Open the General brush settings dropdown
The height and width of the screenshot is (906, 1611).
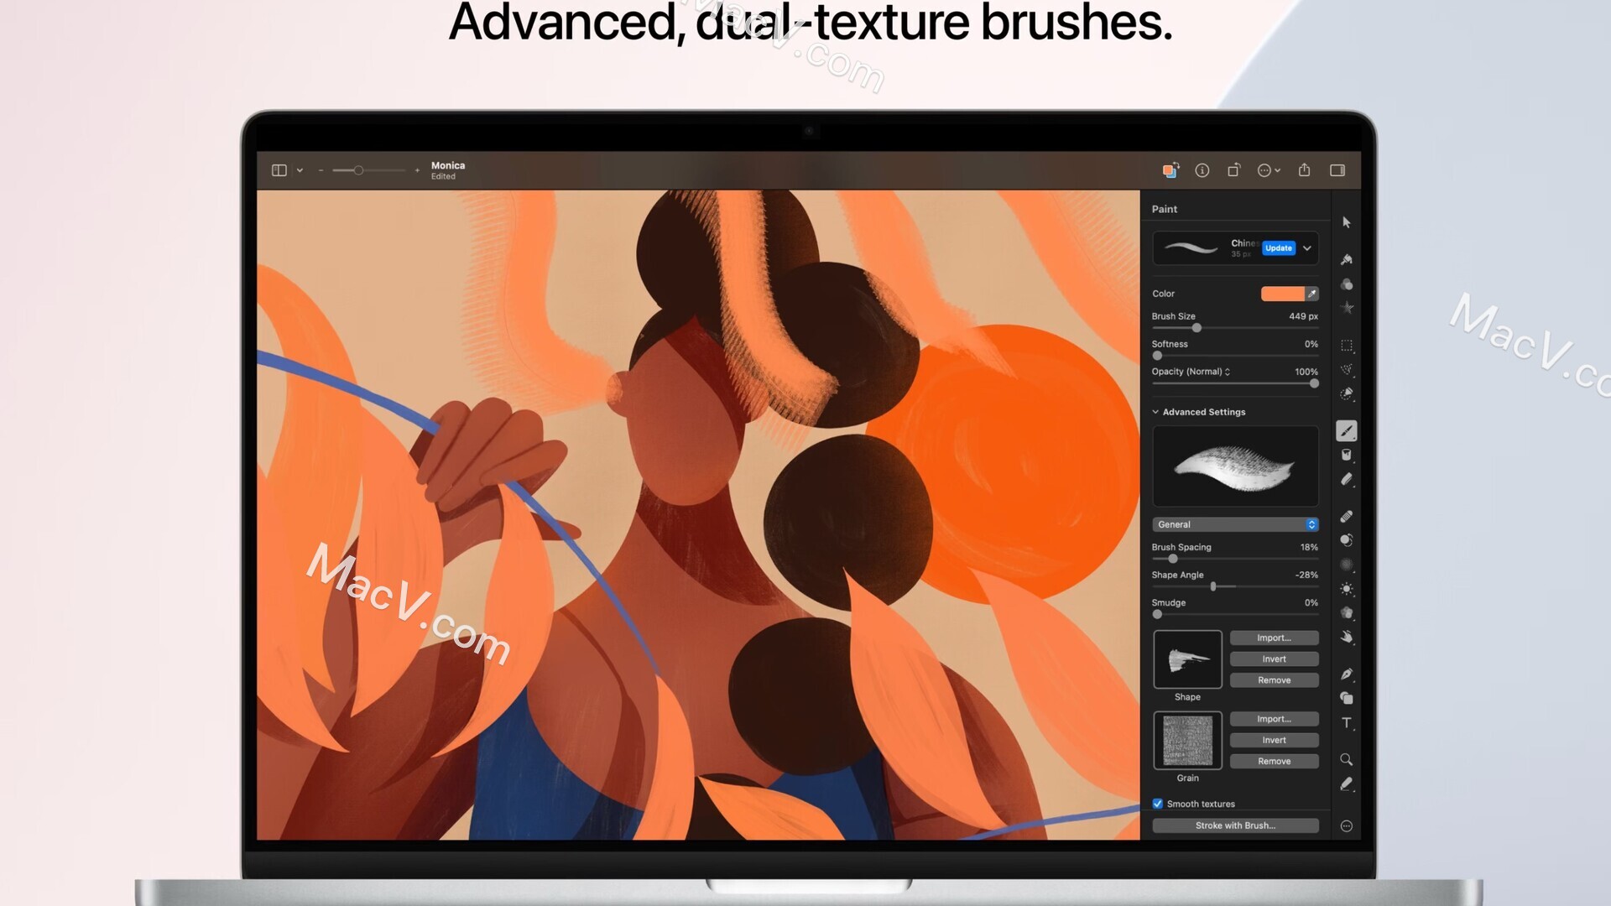point(1235,524)
